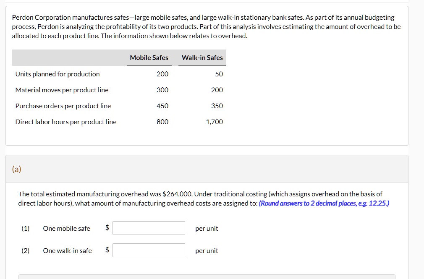This screenshot has height=279, width=424.
Task: Click the Direct labor hours per product line label
Action: point(66,122)
